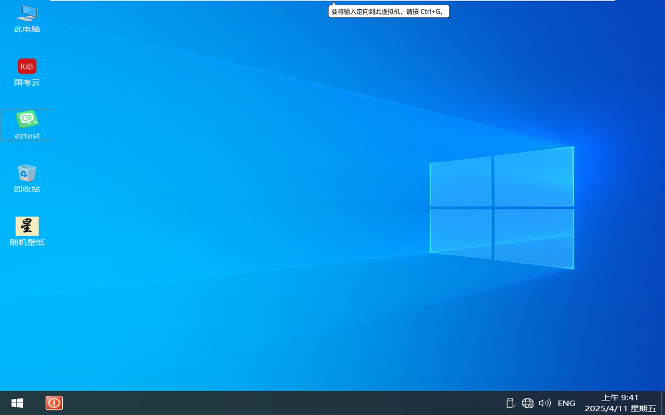
Task: Click the 随机壁纸 label text
Action: [x=27, y=242]
